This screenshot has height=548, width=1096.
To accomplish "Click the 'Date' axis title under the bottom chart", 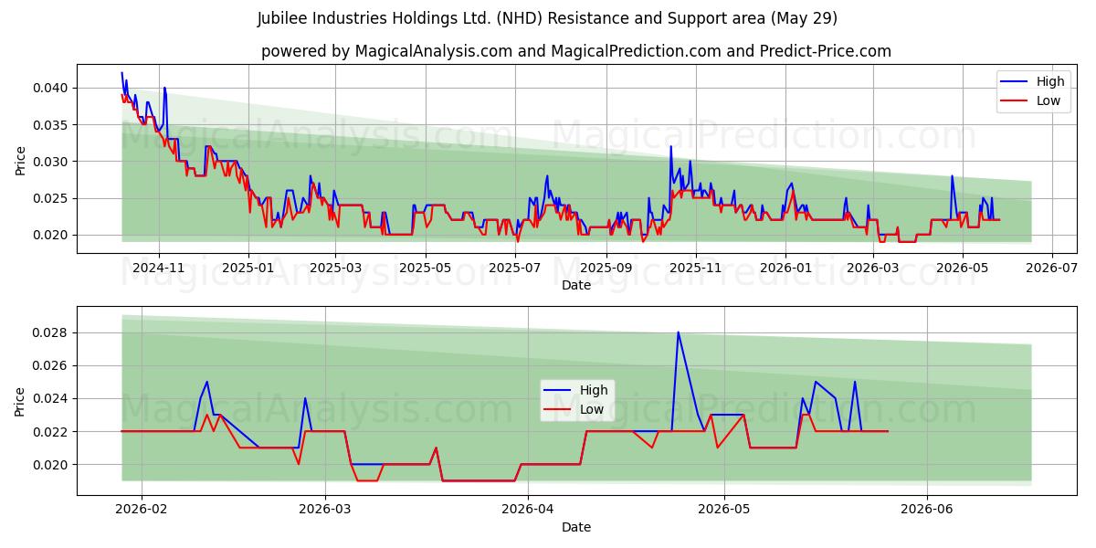I will [576, 527].
